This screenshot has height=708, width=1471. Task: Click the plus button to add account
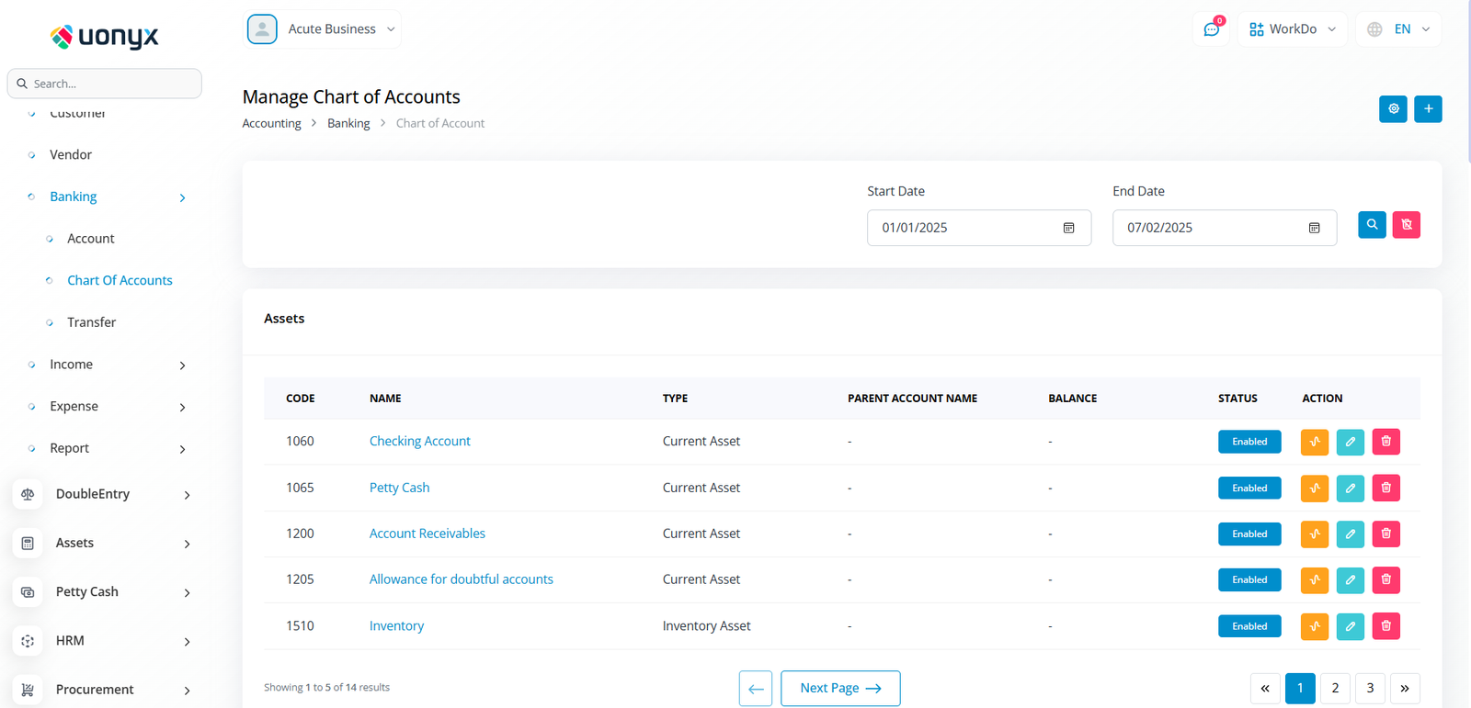tap(1428, 109)
